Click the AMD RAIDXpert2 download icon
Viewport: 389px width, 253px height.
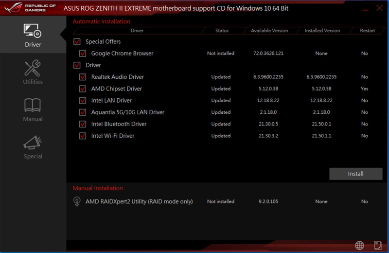tap(77, 201)
